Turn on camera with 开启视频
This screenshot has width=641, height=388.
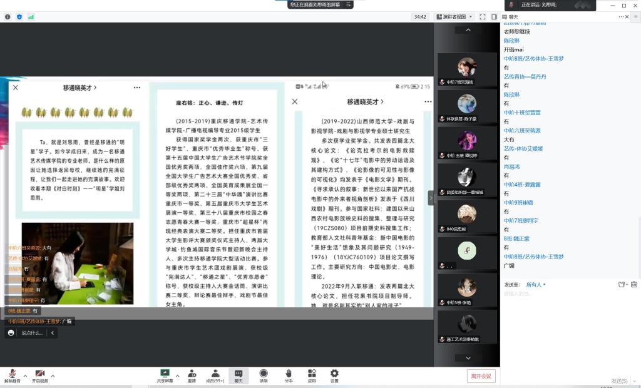(x=39, y=375)
